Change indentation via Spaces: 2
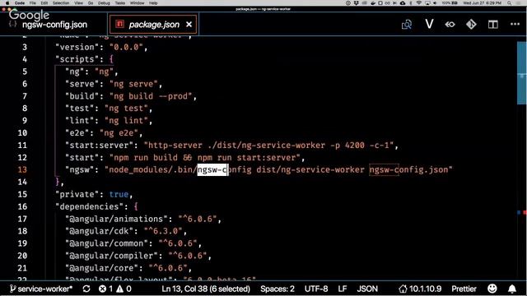Viewport: 527px width, 296px height. click(x=277, y=289)
